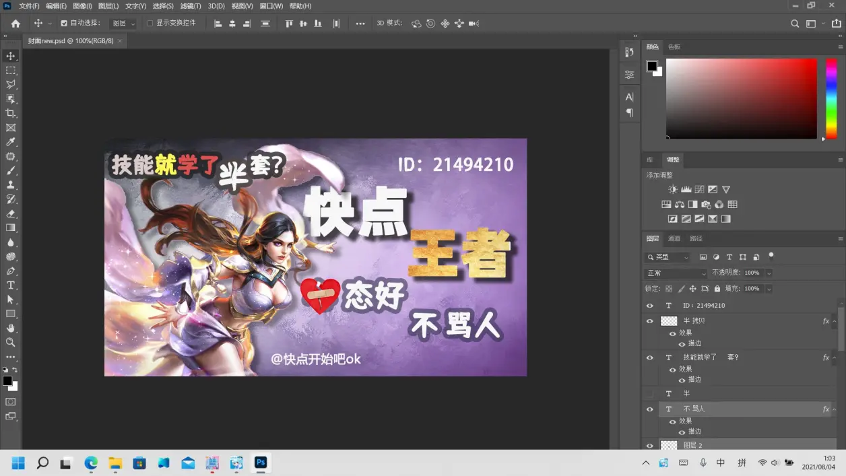The image size is (846, 476).
Task: Show the hidden 半 text layer
Action: [649, 393]
